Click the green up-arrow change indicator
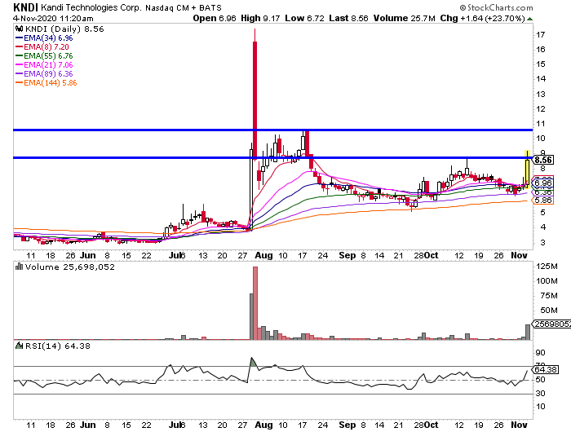Screen dimensions: 571x432 coord(529,19)
